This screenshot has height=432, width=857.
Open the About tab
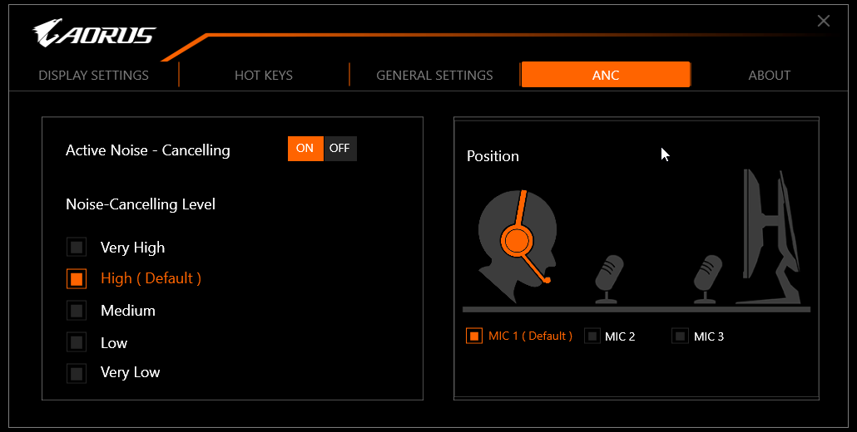770,75
